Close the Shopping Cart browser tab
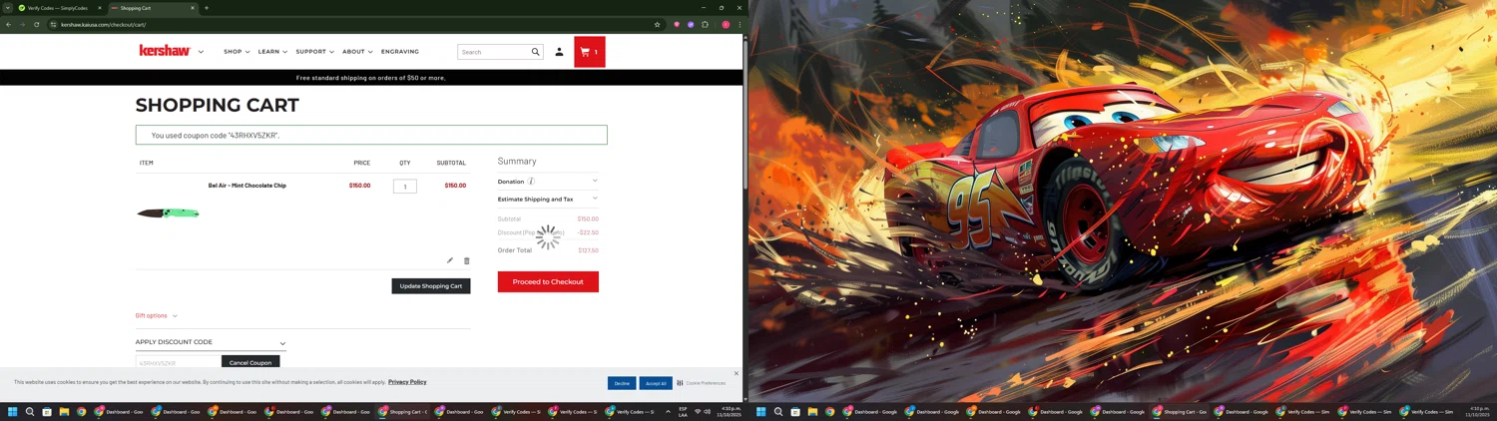This screenshot has height=421, width=1497. pos(193,8)
